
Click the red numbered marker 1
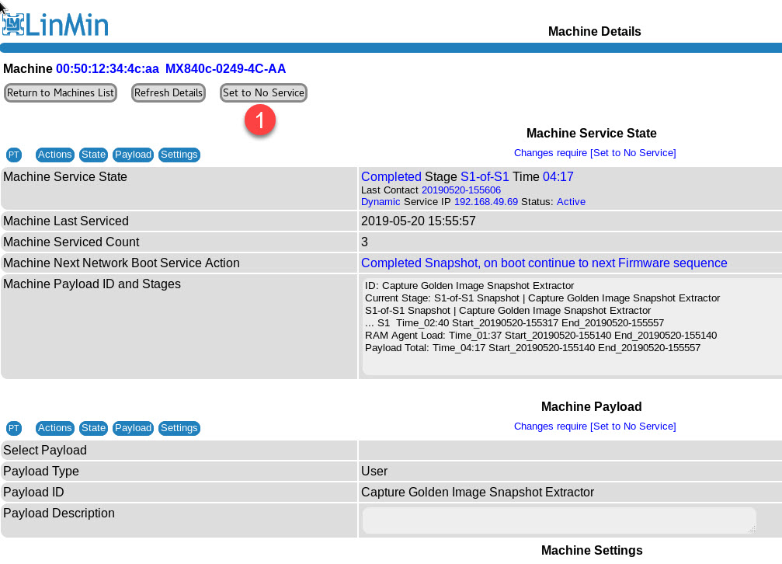point(260,120)
